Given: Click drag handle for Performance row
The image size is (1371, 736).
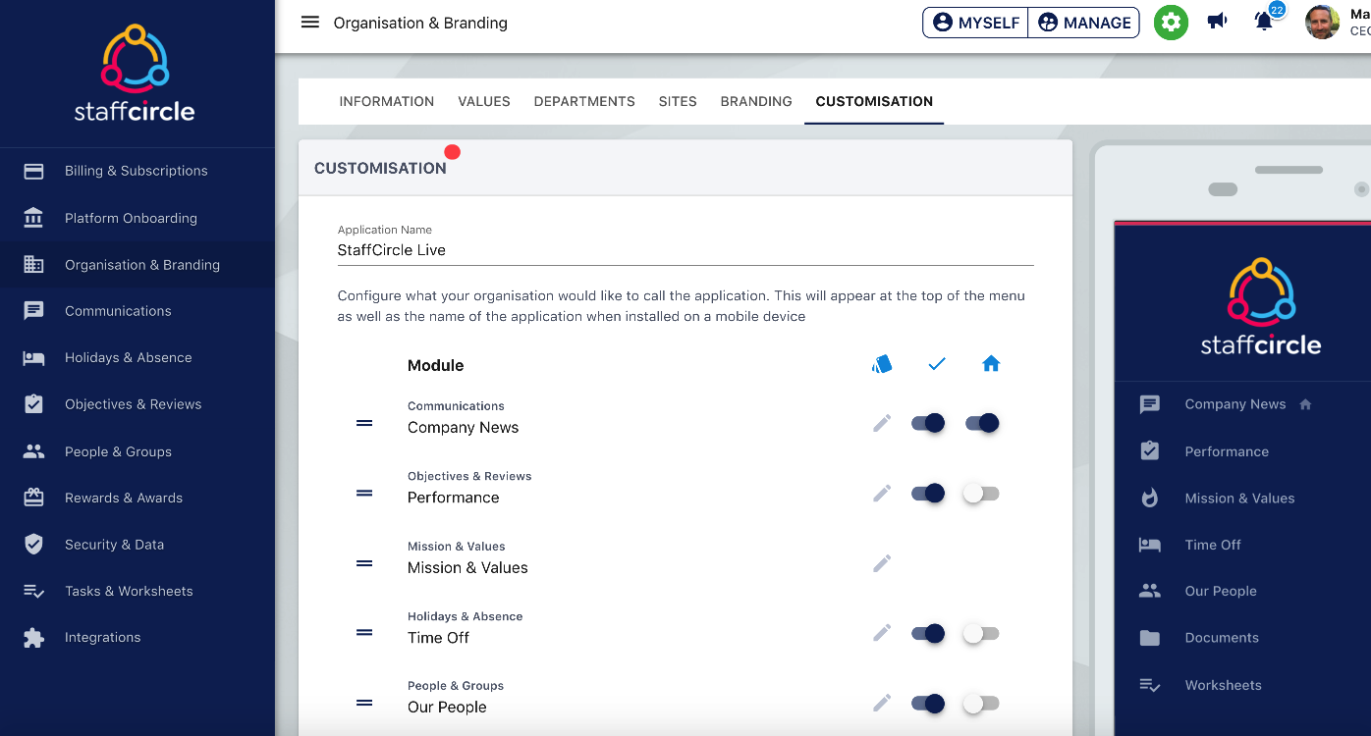Looking at the screenshot, I should [364, 493].
